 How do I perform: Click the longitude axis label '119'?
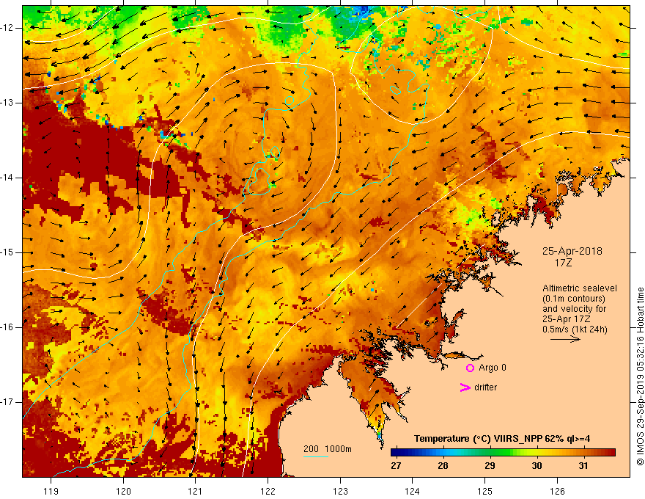51,491
